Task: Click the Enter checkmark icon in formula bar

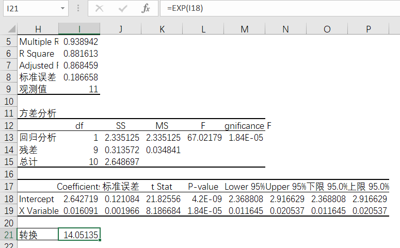Action: click(123, 9)
